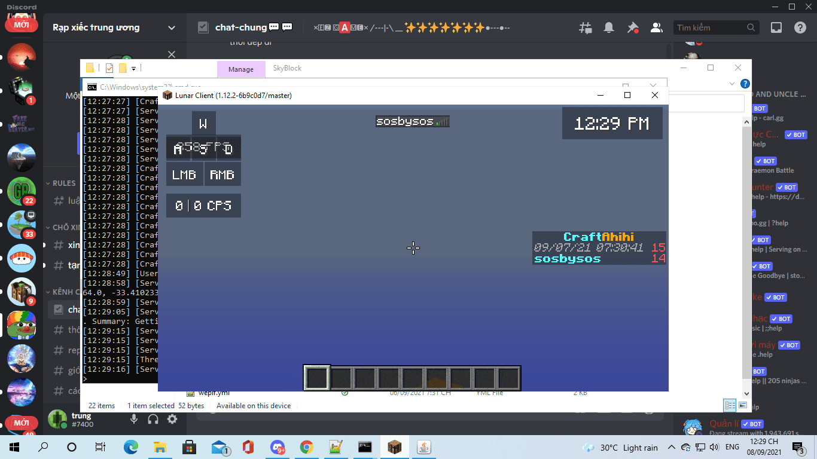This screenshot has width=817, height=459.
Task: Collapse the KÊNH C channel category
Action: pyautogui.click(x=62, y=292)
